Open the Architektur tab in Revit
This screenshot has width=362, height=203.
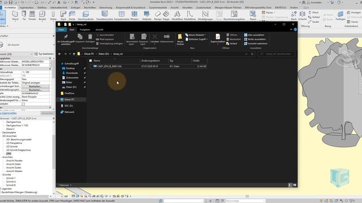[x=10, y=7]
